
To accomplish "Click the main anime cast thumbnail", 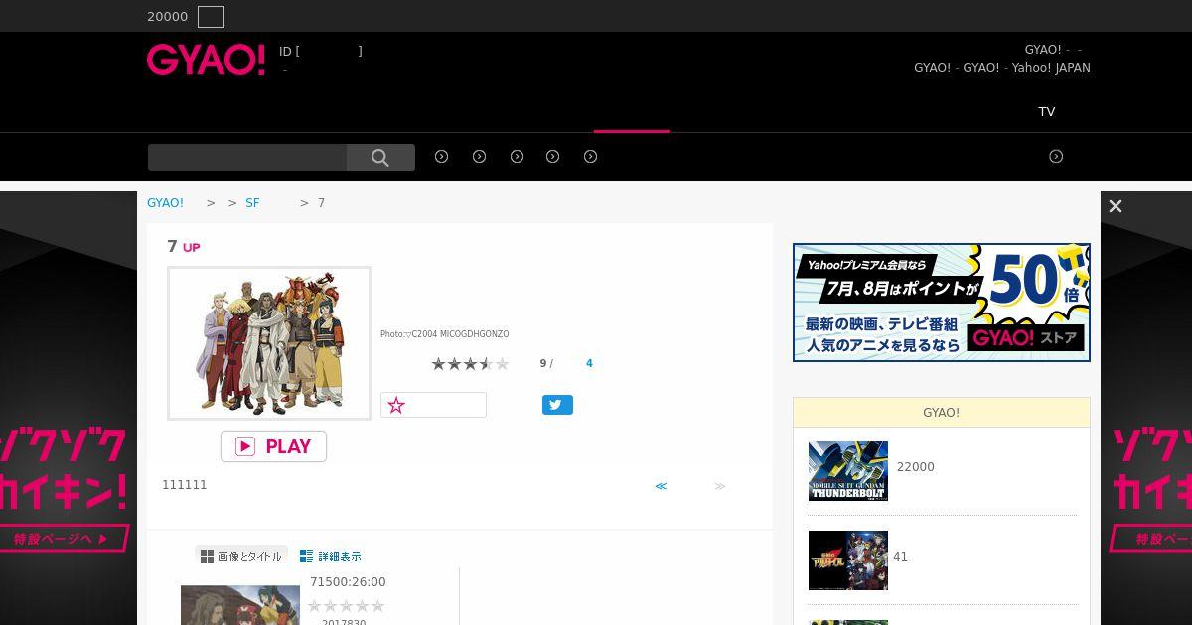I will click(x=269, y=343).
